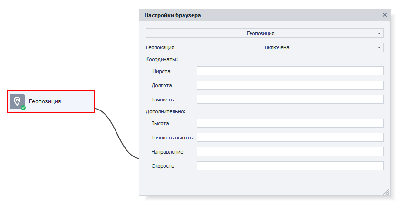The width and height of the screenshot is (406, 211).
Task: Select the Геопозиция action block label
Action: click(45, 101)
